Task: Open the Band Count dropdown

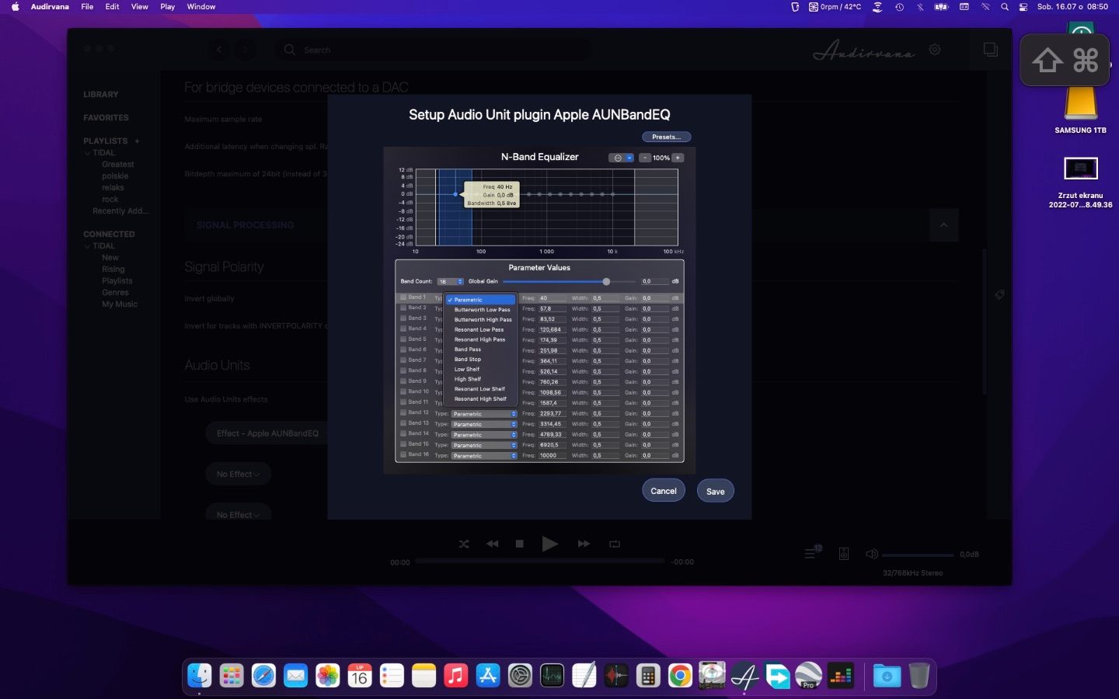Action: [x=450, y=281]
